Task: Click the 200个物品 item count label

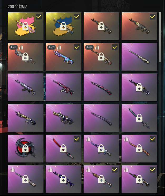Action: [17, 7]
